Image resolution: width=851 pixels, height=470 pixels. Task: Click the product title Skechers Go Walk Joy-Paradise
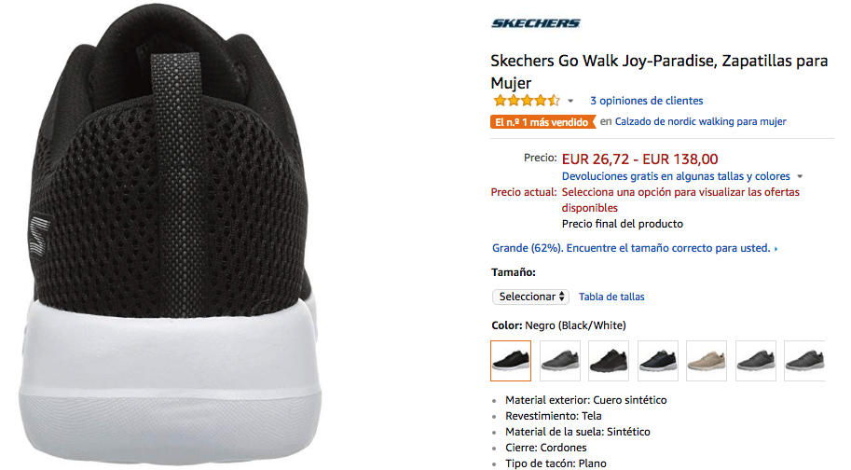659,72
